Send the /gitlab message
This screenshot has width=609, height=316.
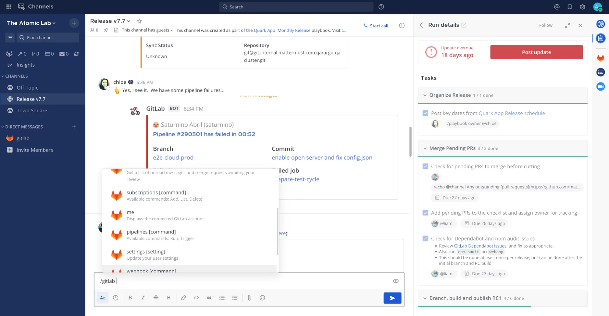(x=392, y=298)
